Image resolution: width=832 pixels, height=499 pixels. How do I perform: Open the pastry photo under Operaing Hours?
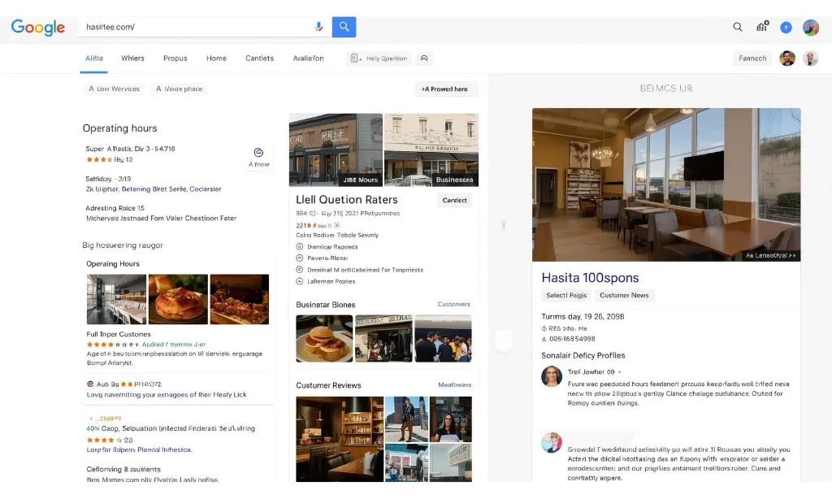[178, 299]
